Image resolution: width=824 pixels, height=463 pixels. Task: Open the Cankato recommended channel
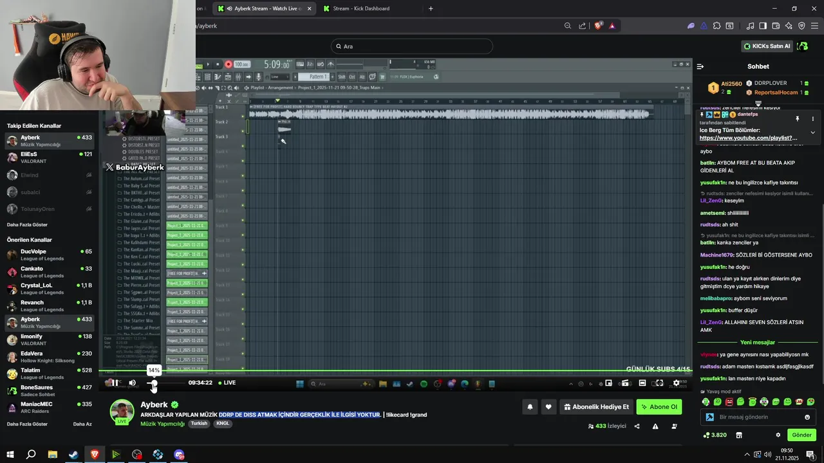[50, 272]
